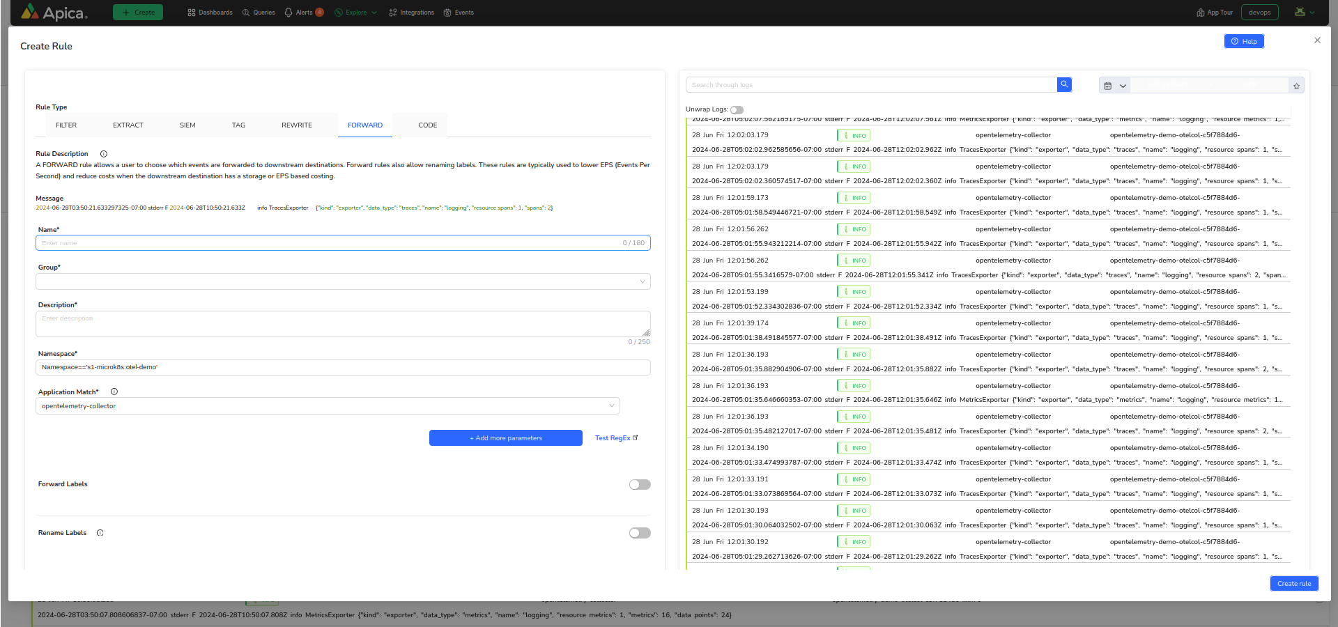Image resolution: width=1338 pixels, height=627 pixels.
Task: Click the star favorite icon in logs panel
Action: click(x=1296, y=86)
